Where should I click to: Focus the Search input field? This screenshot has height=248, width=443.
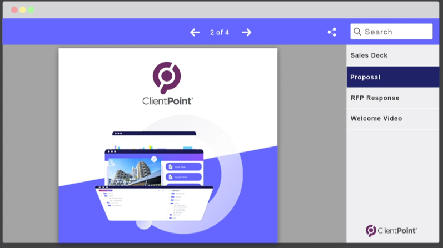tap(391, 32)
